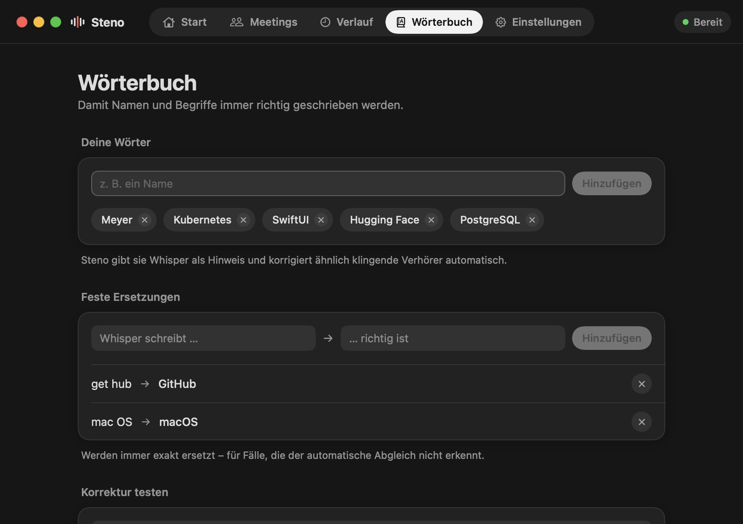743x524 pixels.
Task: Remove the Hugging Face word chip
Action: (x=431, y=220)
